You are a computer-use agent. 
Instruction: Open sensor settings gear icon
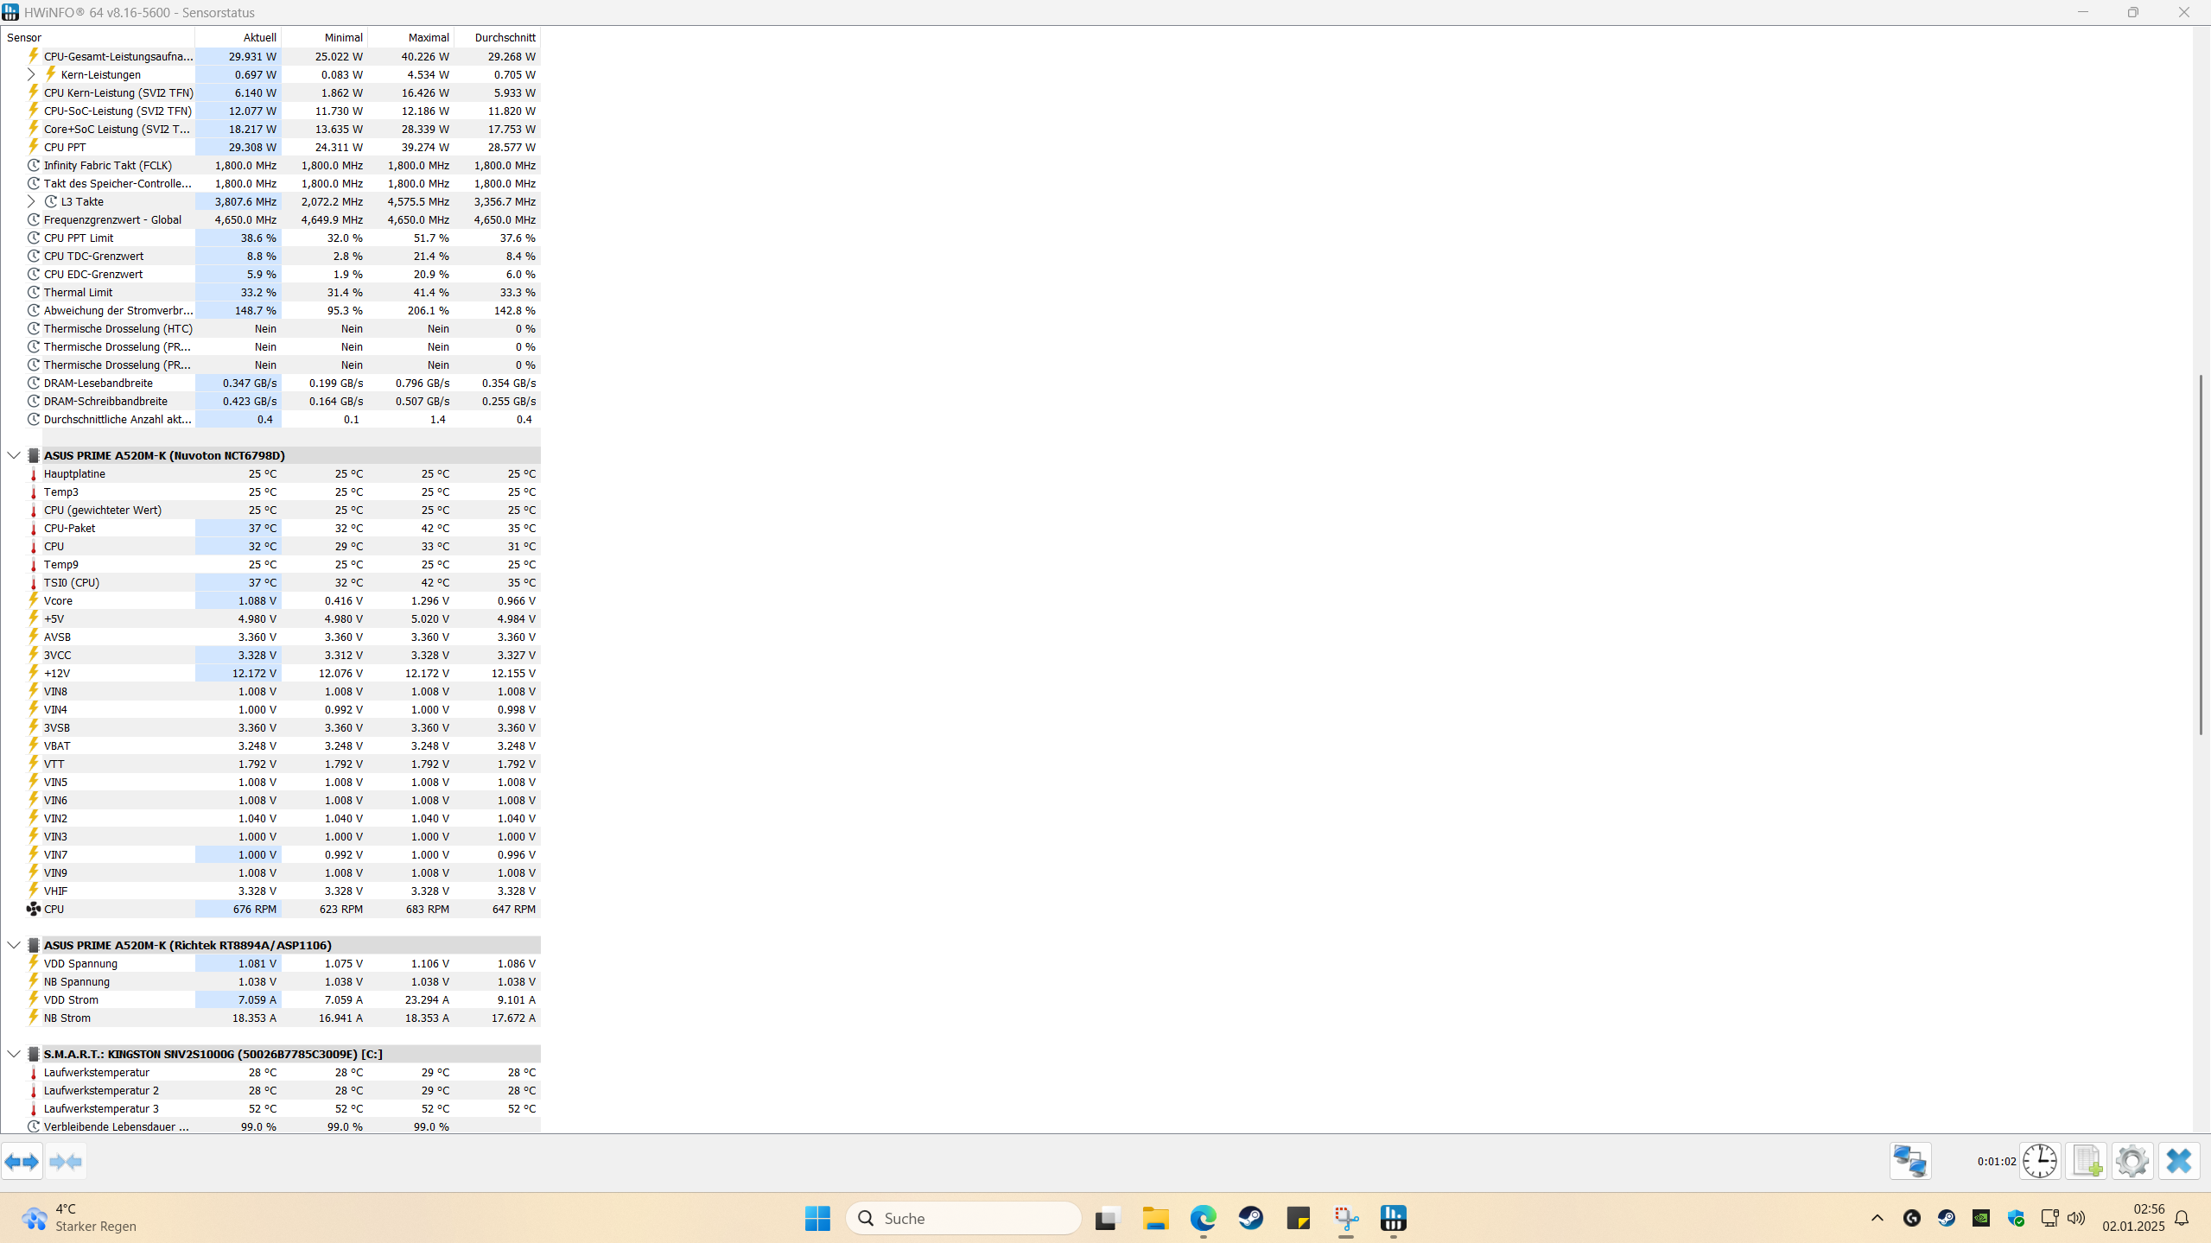tap(2132, 1161)
